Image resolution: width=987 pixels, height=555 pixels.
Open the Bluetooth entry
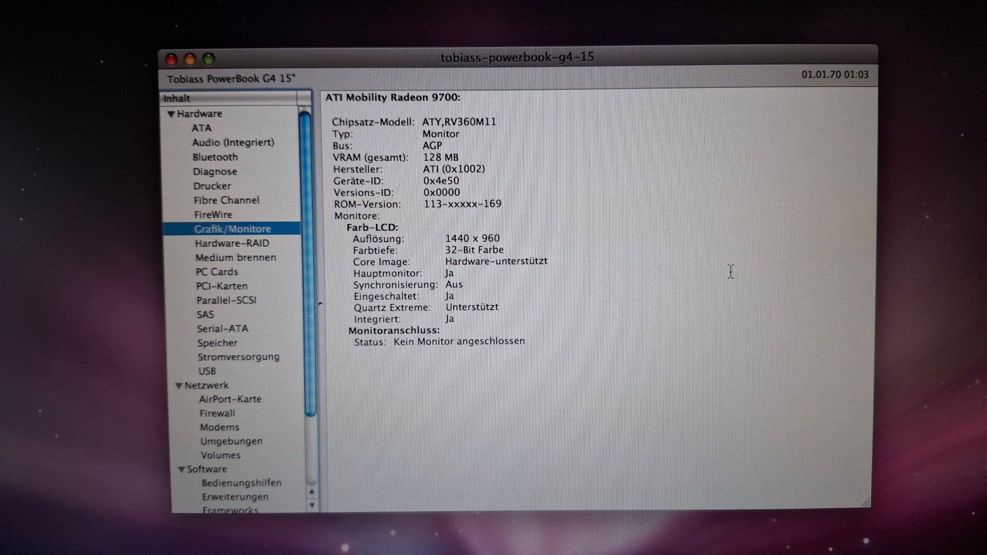215,157
